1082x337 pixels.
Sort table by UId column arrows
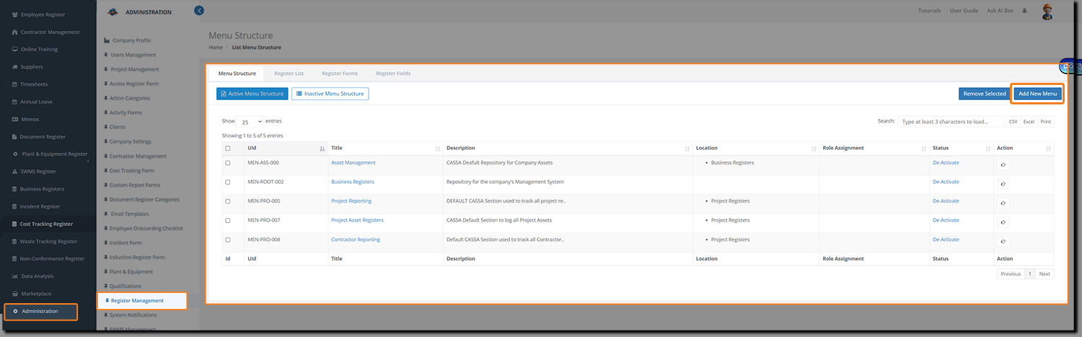tap(322, 148)
